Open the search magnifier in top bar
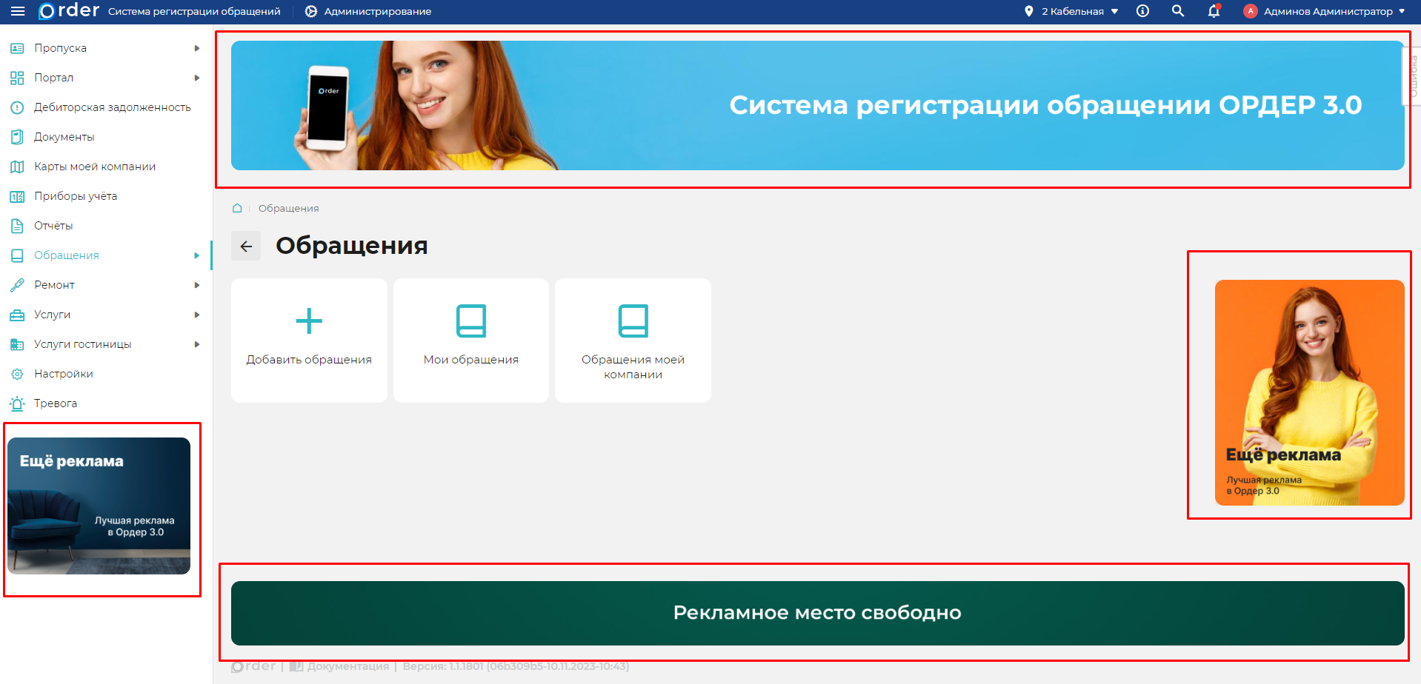 coord(1177,11)
